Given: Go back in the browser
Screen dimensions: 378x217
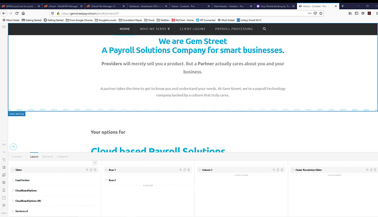Looking at the screenshot, I should pos(4,13).
